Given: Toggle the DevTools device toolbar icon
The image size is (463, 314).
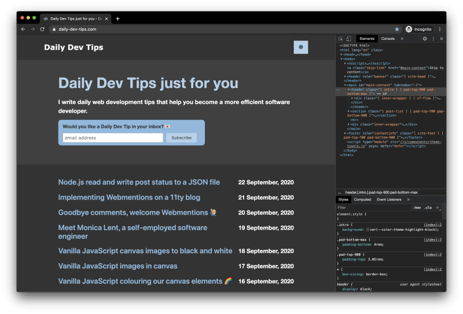Looking at the screenshot, I should pyautogui.click(x=349, y=39).
